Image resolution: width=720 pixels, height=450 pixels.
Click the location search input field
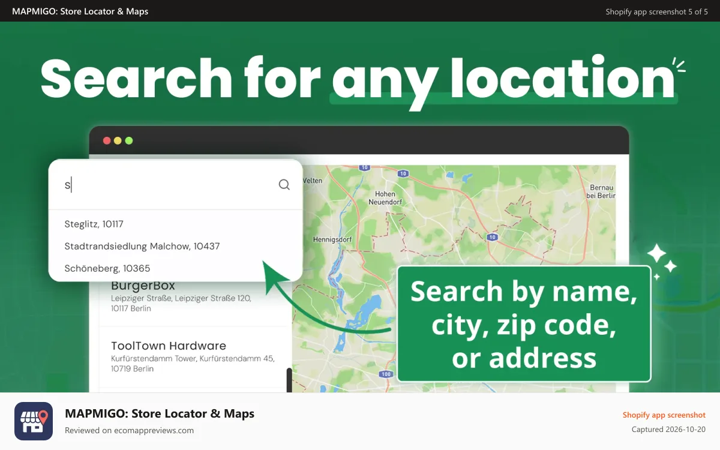(x=175, y=185)
